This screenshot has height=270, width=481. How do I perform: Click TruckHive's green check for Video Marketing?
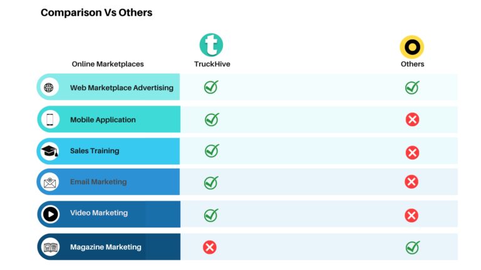(x=211, y=215)
